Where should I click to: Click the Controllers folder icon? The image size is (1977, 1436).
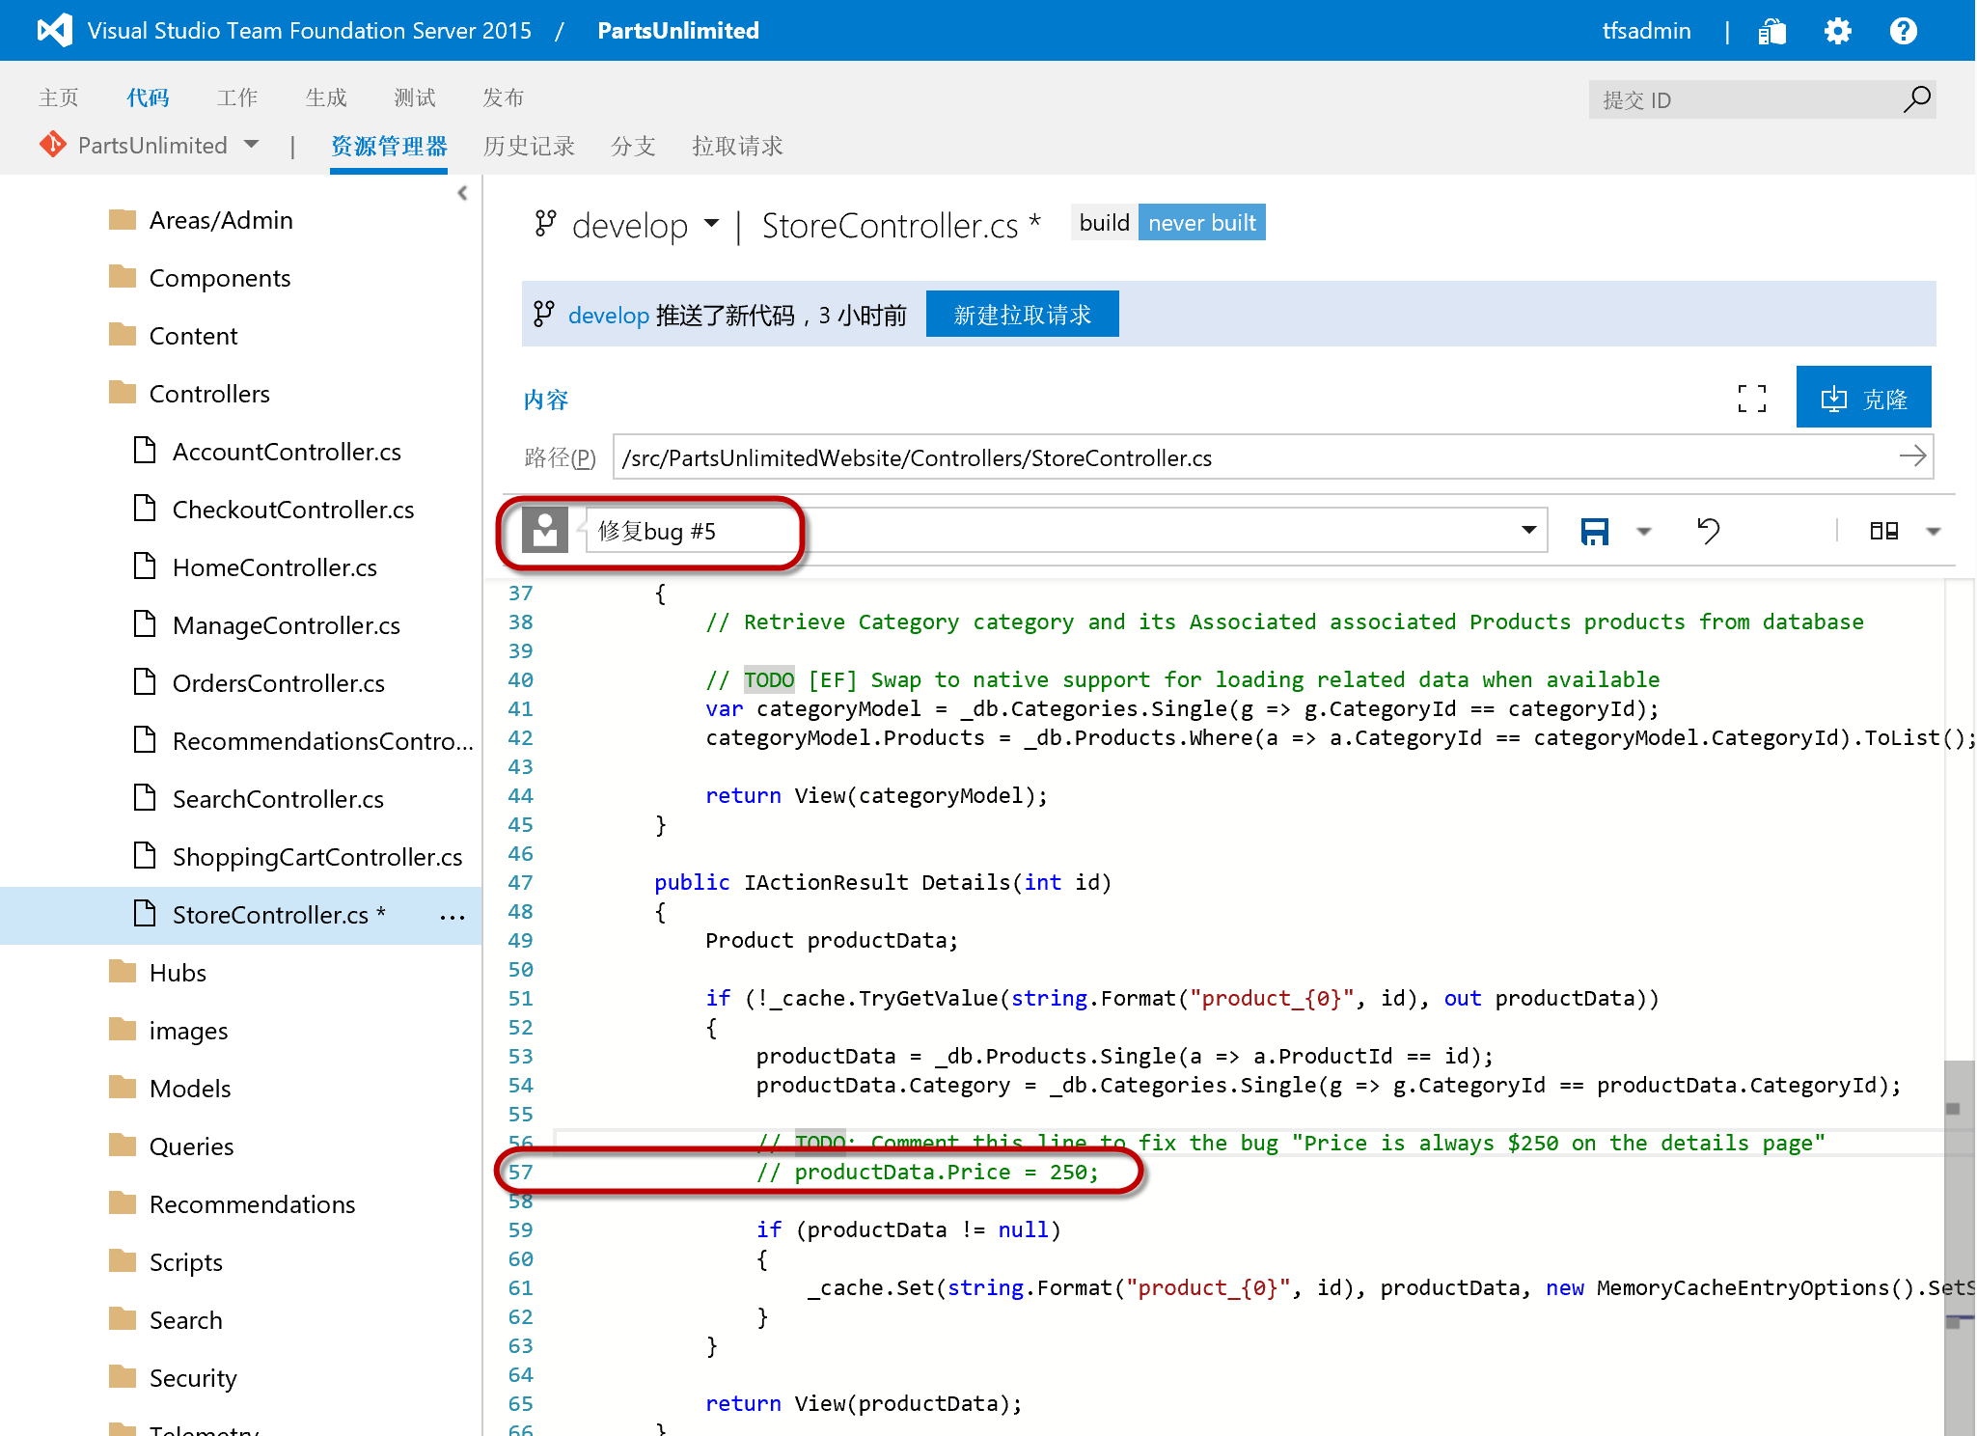pyautogui.click(x=123, y=393)
